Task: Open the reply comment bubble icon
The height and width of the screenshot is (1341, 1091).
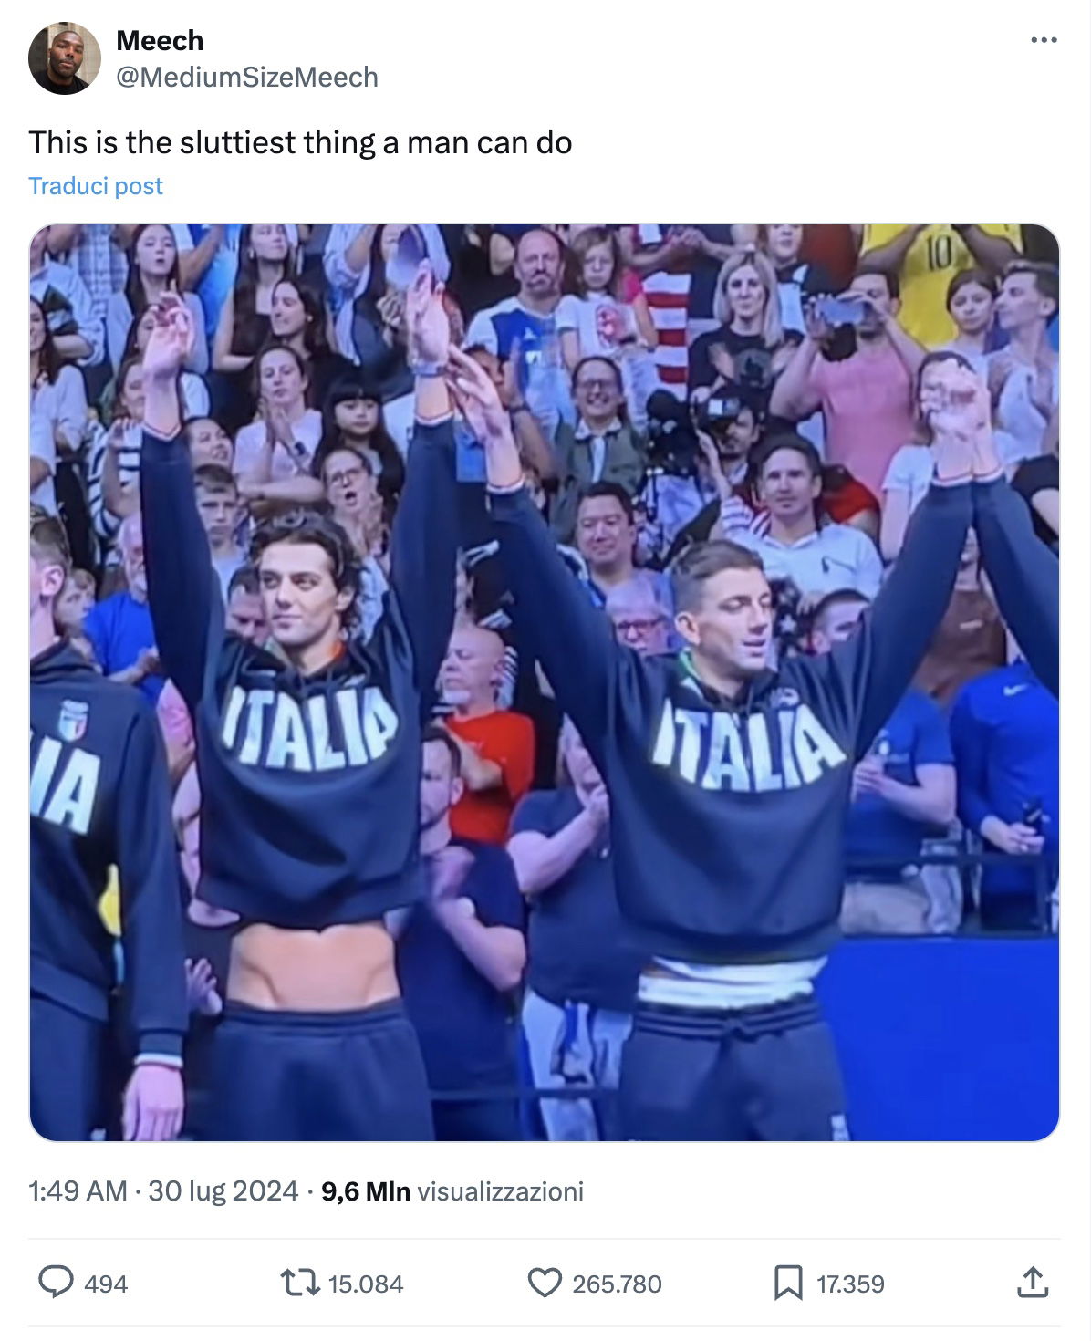Action: [x=56, y=1283]
